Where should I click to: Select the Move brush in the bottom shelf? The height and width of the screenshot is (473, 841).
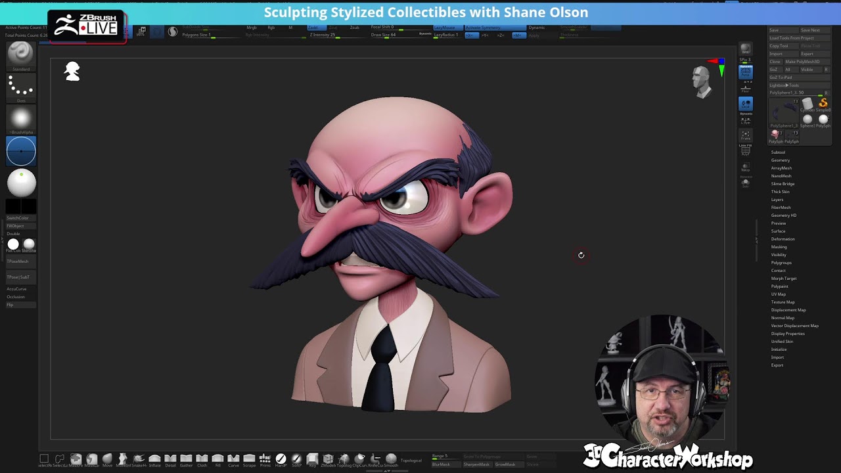pyautogui.click(x=107, y=460)
